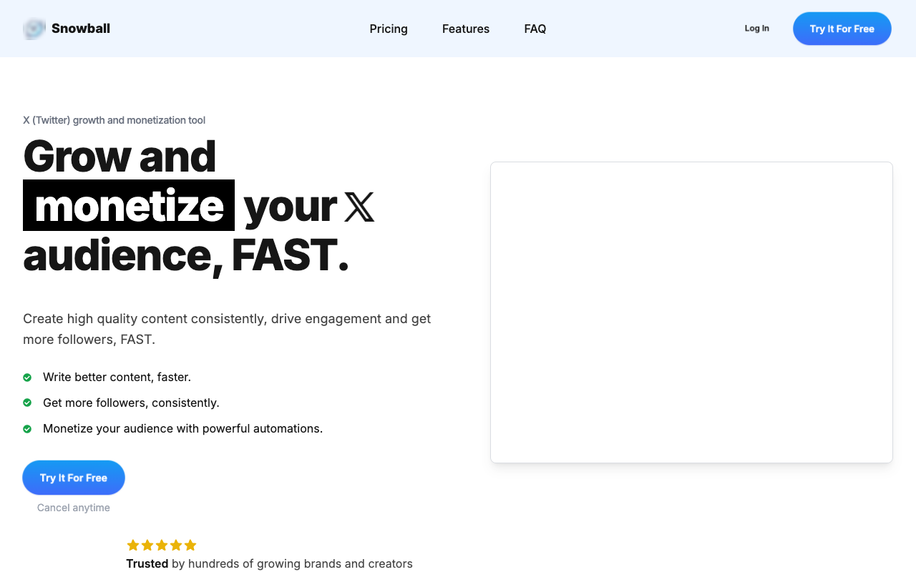
Task: Click paragraph Create high quality content consistently
Action: (x=227, y=329)
